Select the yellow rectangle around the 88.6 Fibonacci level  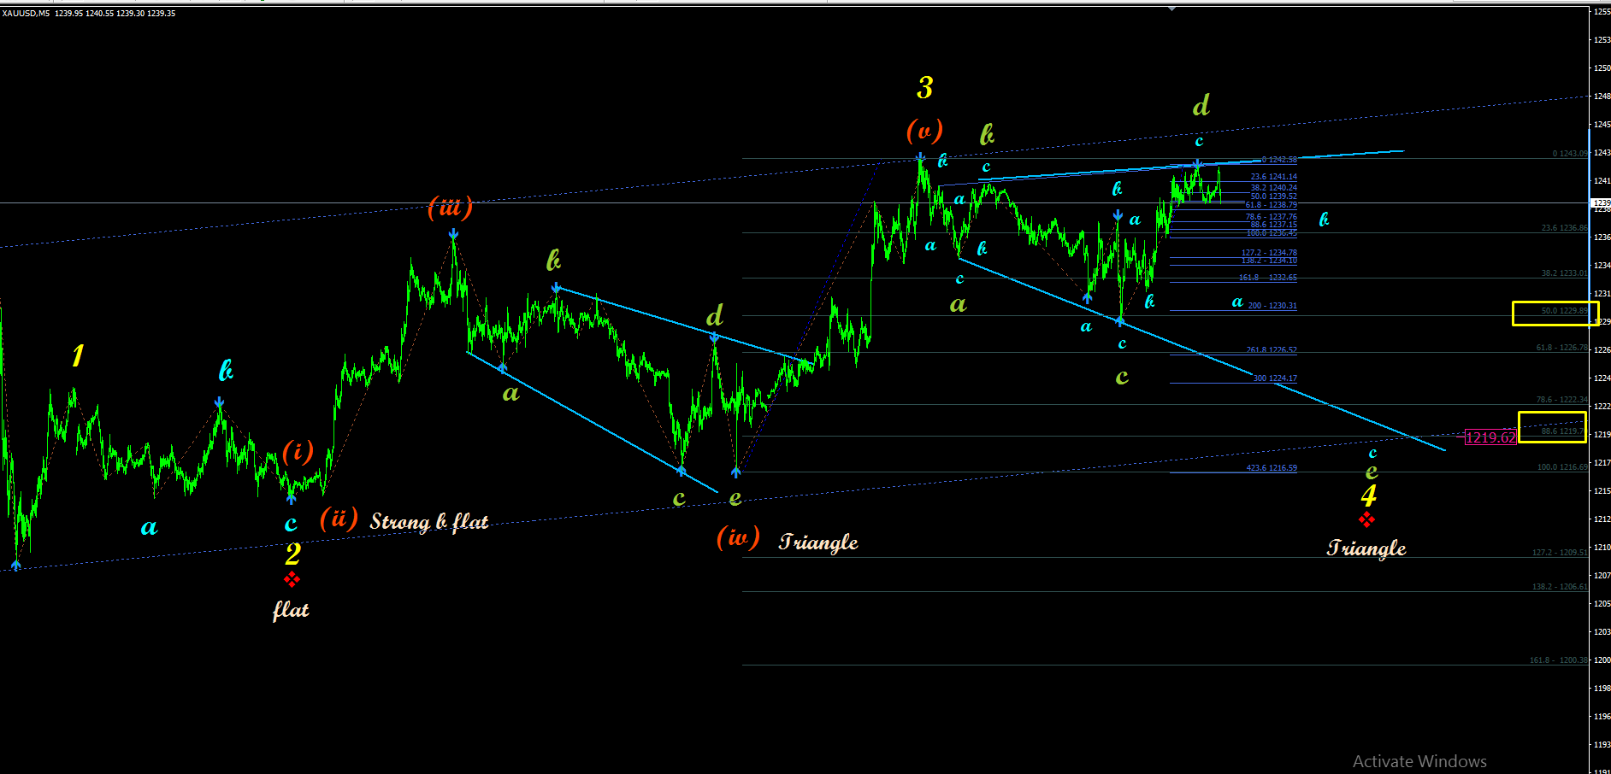1552,427
